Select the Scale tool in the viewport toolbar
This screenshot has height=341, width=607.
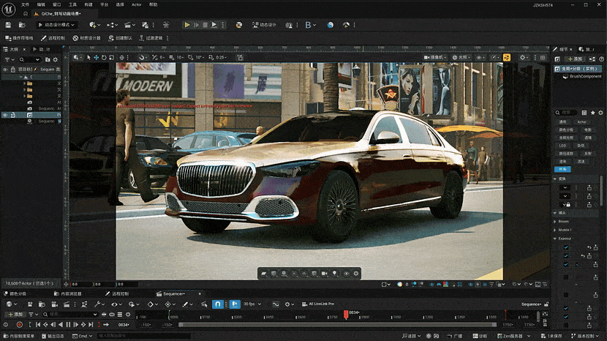(111, 57)
